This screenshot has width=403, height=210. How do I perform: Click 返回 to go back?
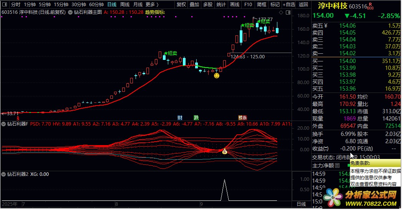pos(303,4)
